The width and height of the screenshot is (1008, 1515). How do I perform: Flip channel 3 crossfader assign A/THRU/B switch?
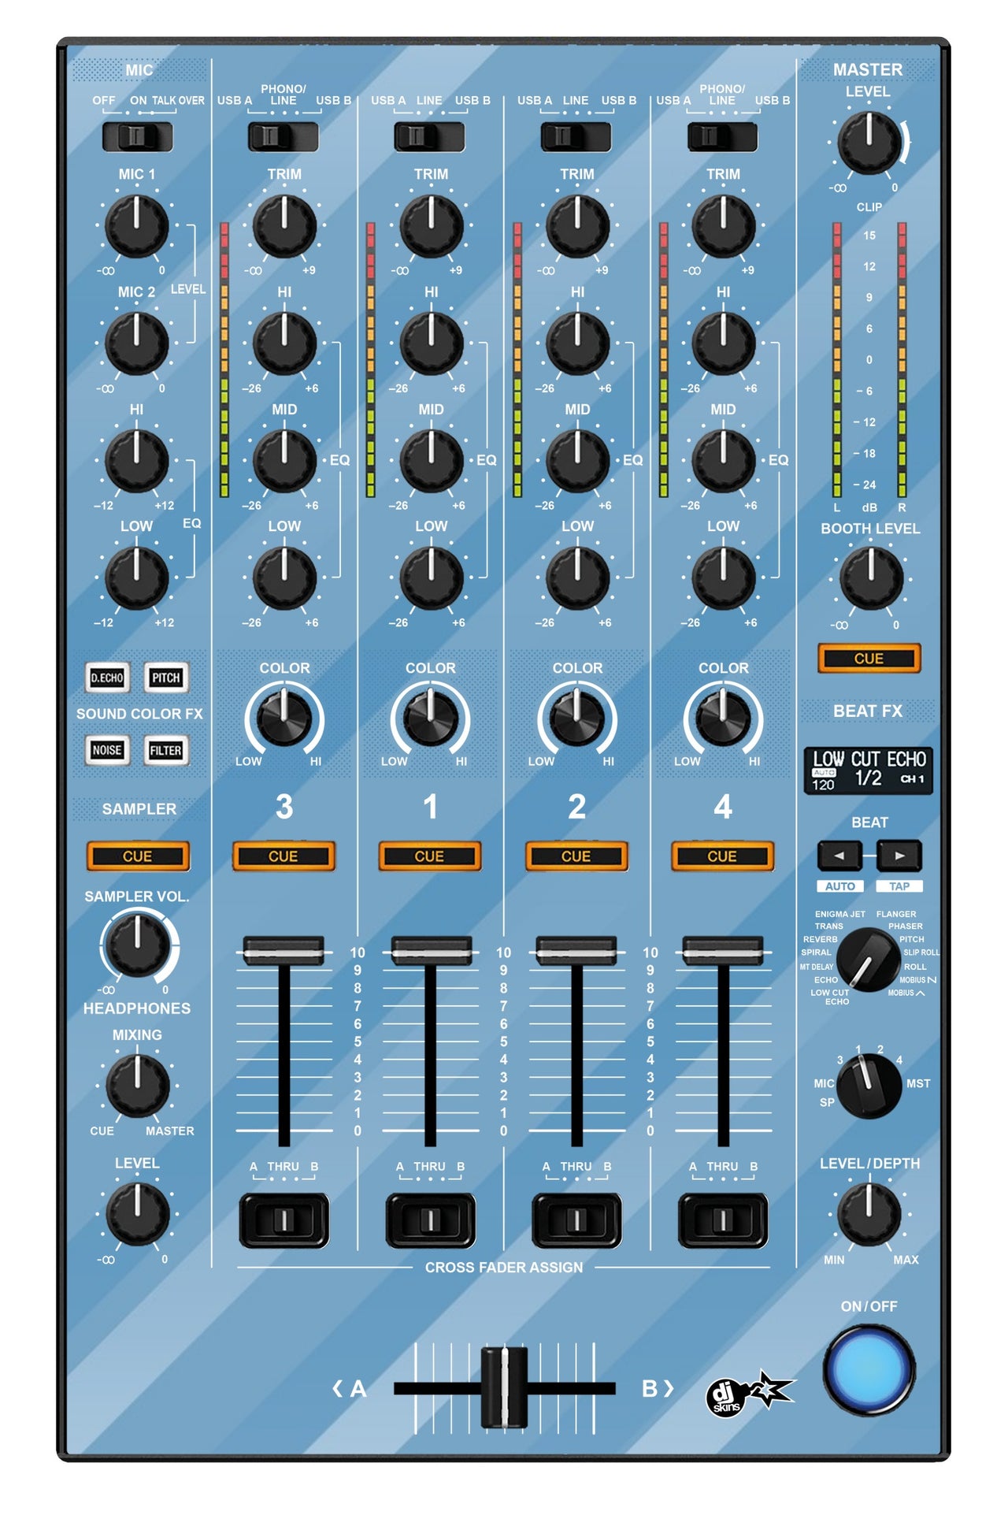(x=283, y=1220)
